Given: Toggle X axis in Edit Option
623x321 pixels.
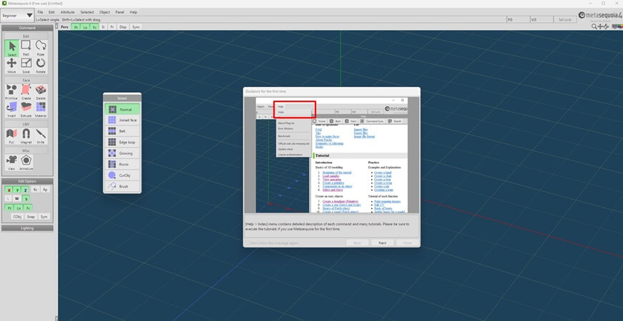Looking at the screenshot, I should (x=9, y=190).
